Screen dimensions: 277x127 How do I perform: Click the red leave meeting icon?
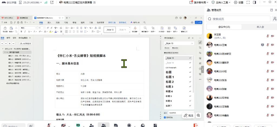coord(195,125)
